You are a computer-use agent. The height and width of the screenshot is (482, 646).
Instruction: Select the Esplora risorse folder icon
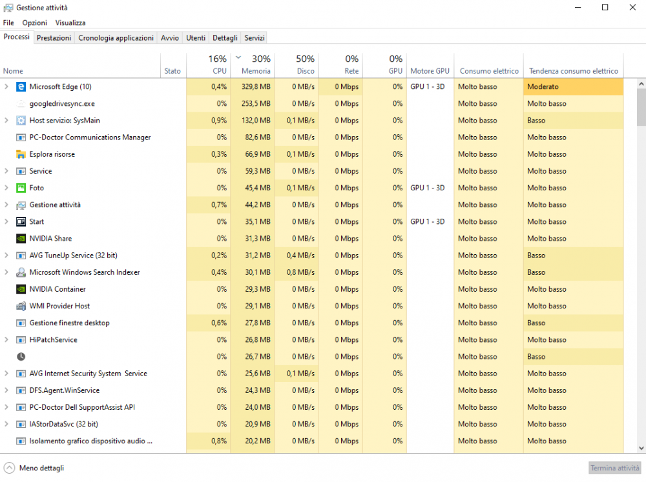21,154
